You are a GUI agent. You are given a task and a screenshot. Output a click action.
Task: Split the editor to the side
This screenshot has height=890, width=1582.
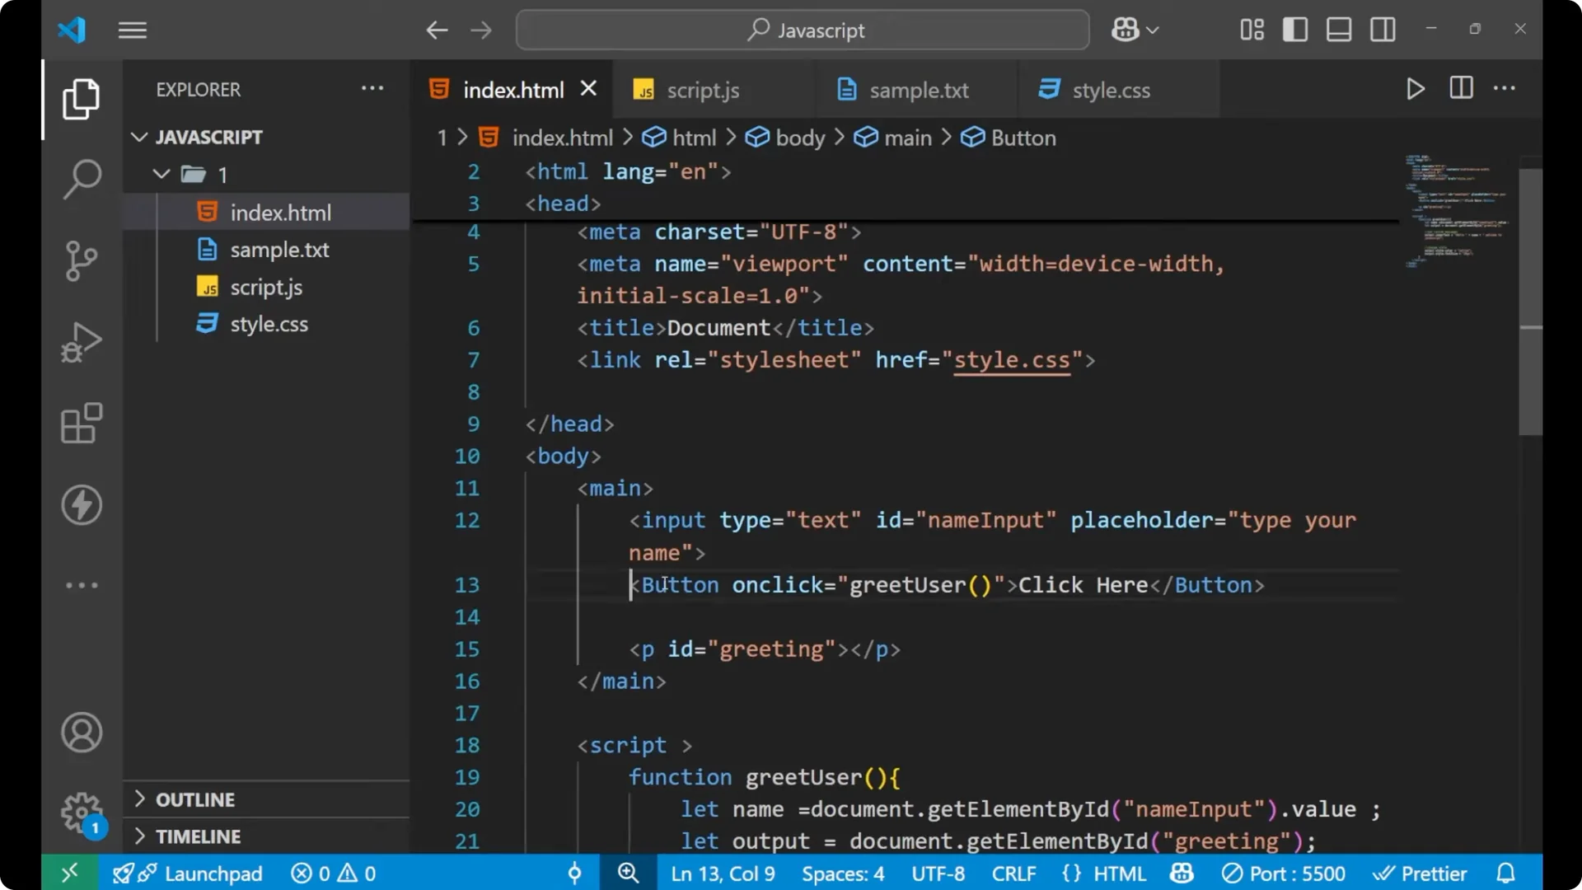[1460, 88]
